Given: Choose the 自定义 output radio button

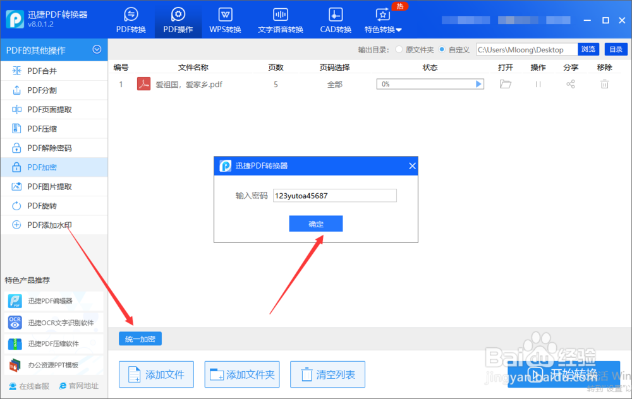Looking at the screenshot, I should (x=442, y=49).
